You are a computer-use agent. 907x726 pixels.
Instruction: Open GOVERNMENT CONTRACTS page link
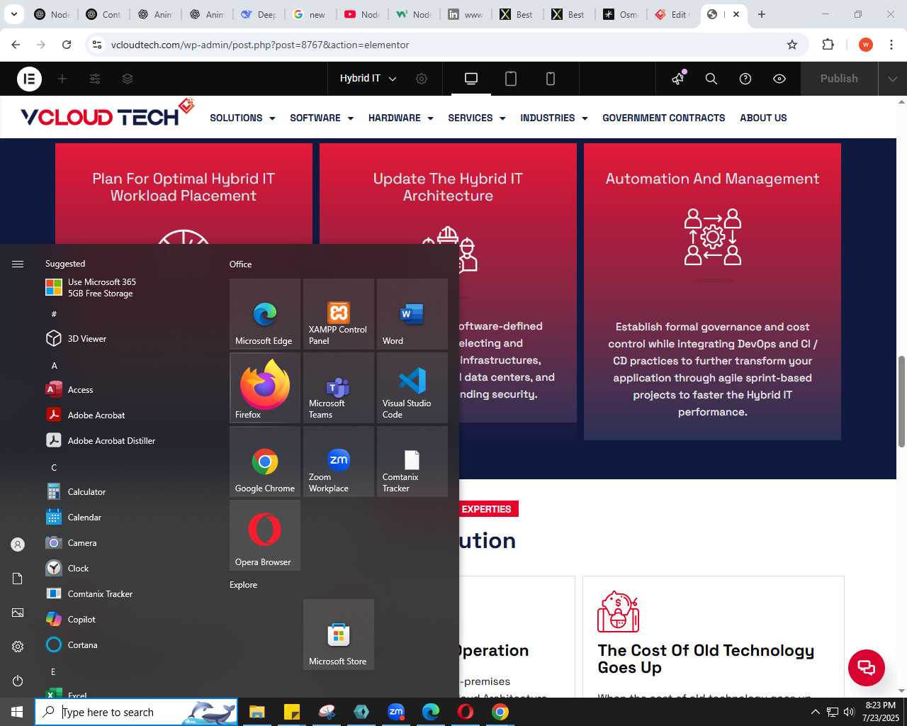coord(664,118)
